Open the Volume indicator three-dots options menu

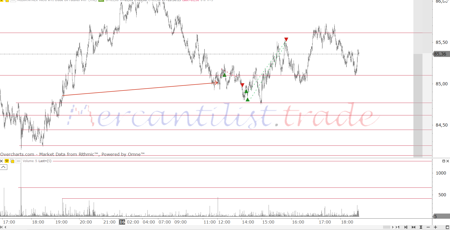[18, 161]
